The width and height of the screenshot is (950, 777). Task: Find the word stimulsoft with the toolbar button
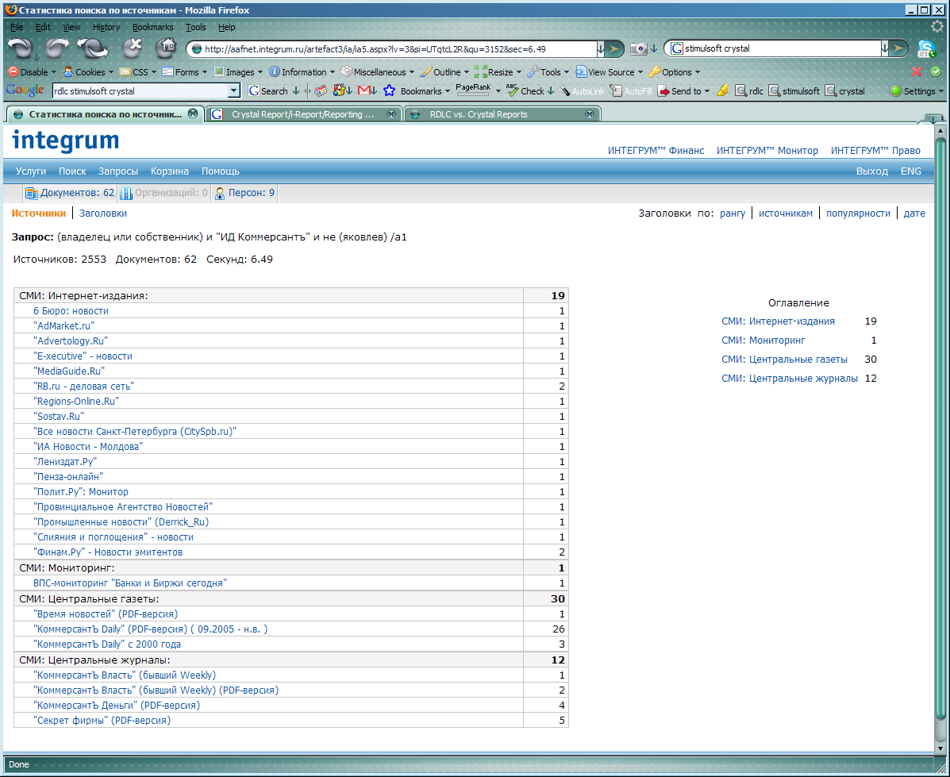794,91
